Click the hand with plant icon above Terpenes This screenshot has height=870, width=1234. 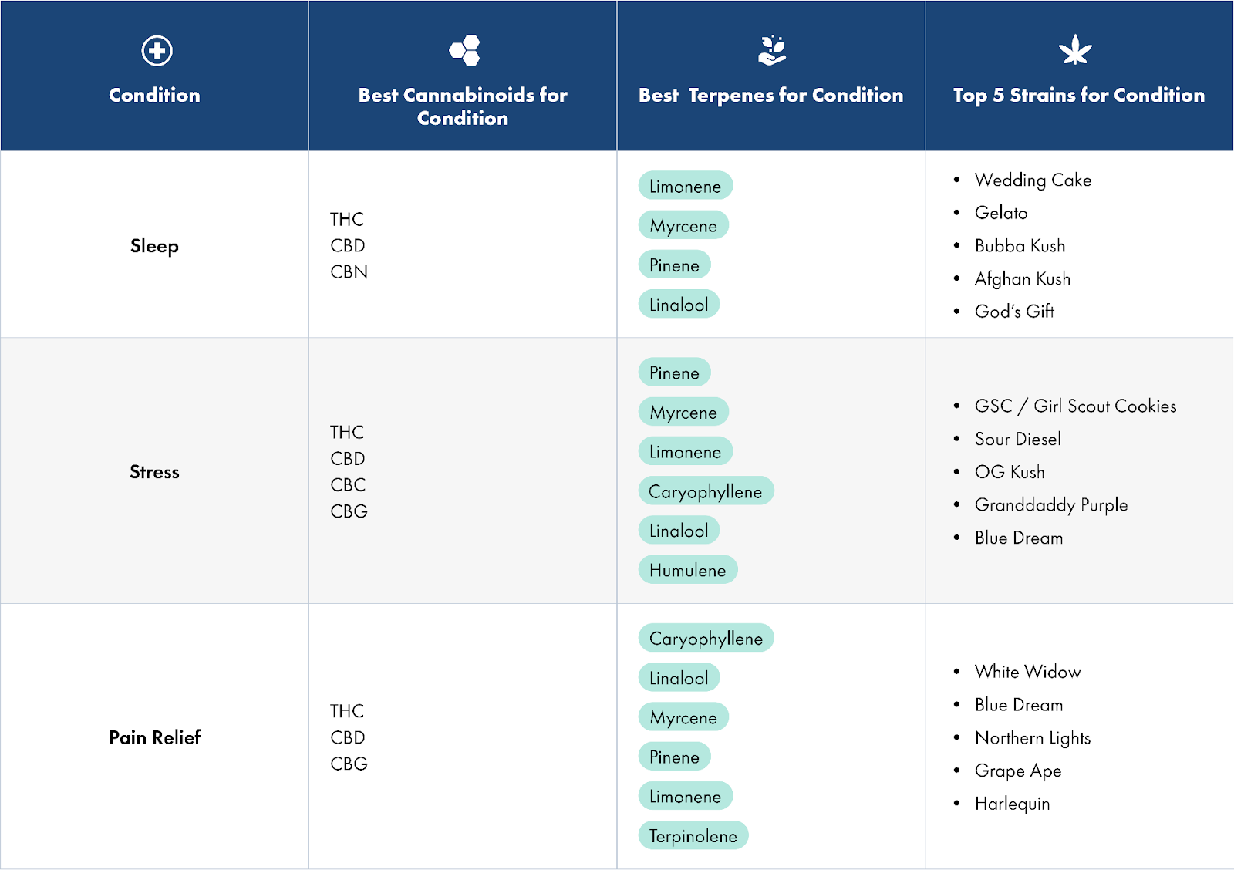(772, 50)
